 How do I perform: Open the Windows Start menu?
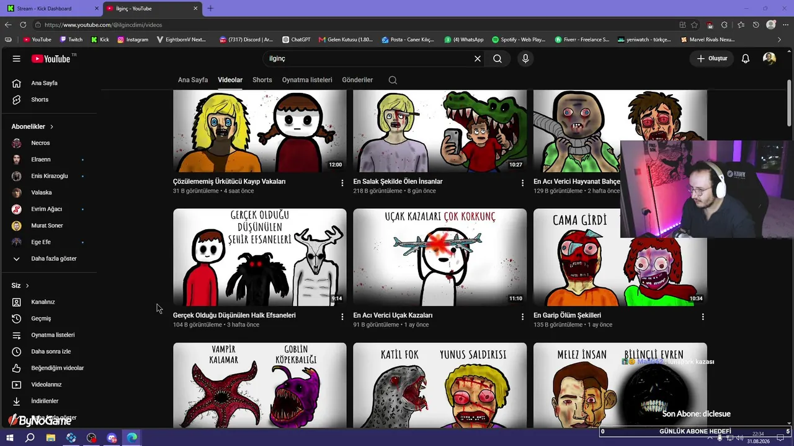point(10,438)
